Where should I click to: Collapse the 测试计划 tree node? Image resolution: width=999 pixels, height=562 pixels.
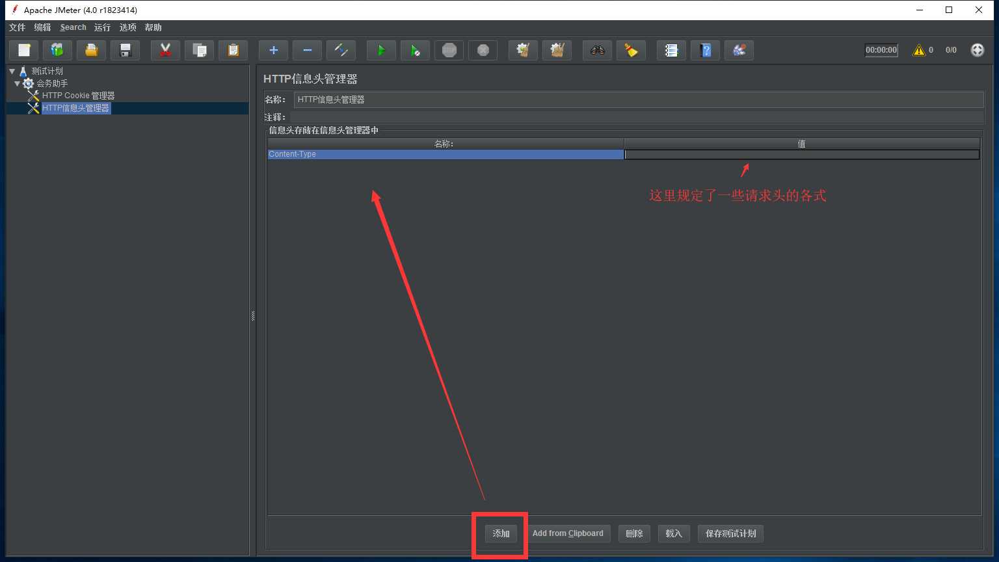pyautogui.click(x=12, y=71)
